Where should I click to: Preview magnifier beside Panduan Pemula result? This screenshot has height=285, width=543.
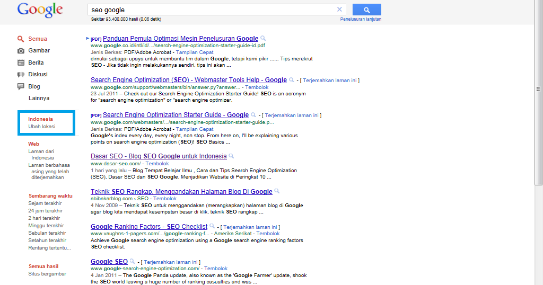click(x=263, y=38)
